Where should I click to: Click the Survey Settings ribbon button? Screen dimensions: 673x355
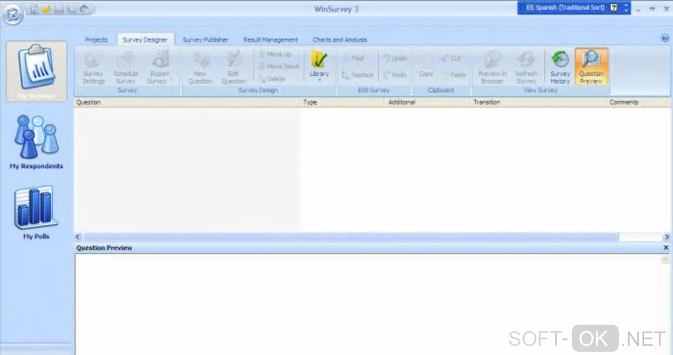pyautogui.click(x=93, y=67)
